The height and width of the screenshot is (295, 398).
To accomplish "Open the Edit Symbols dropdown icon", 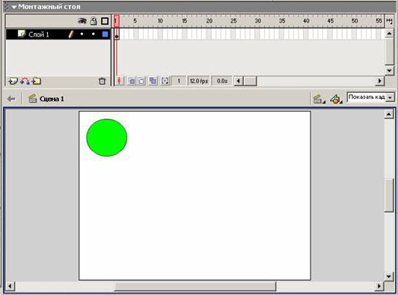I will coord(336,99).
